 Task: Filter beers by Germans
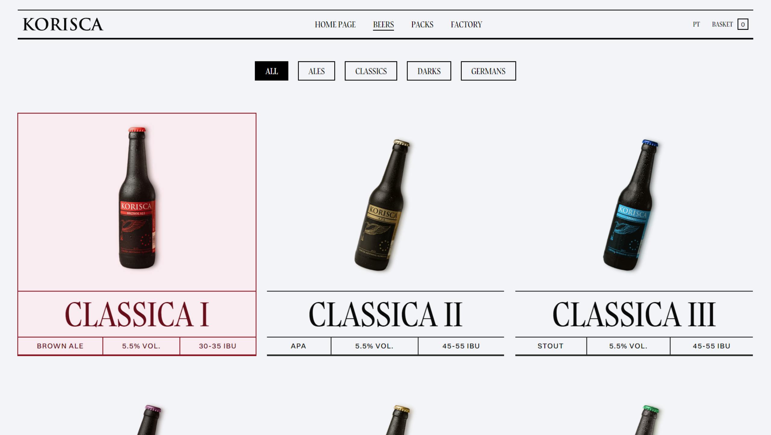tap(488, 71)
